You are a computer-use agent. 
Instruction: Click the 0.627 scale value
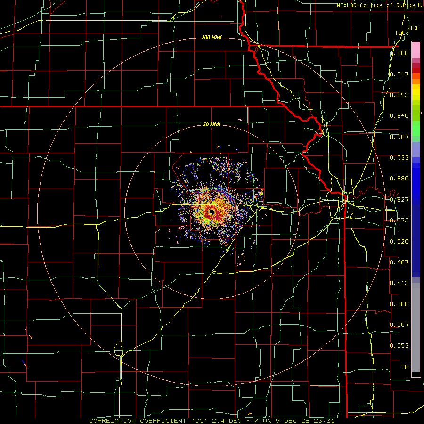click(399, 200)
